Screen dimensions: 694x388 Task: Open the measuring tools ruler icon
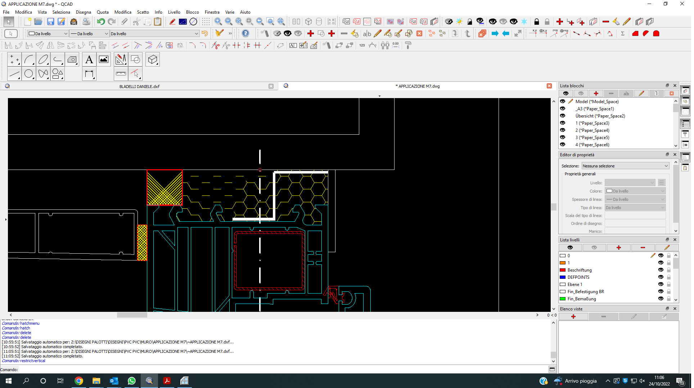pos(121,74)
